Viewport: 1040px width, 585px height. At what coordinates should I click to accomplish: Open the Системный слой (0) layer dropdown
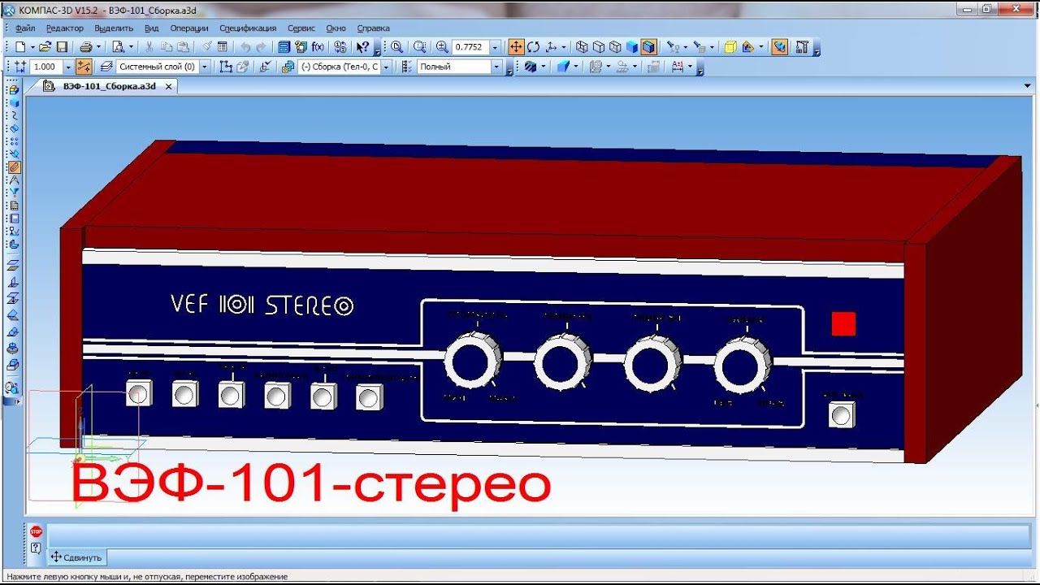point(204,67)
